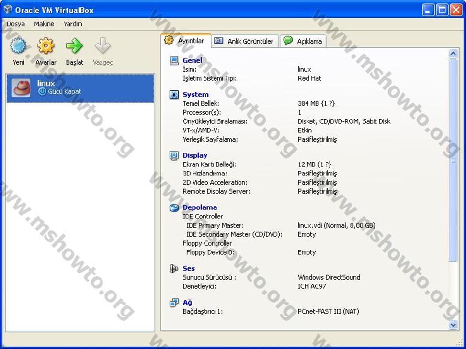Click the 'Etkin' VT-x/AMD-V value

(305, 131)
